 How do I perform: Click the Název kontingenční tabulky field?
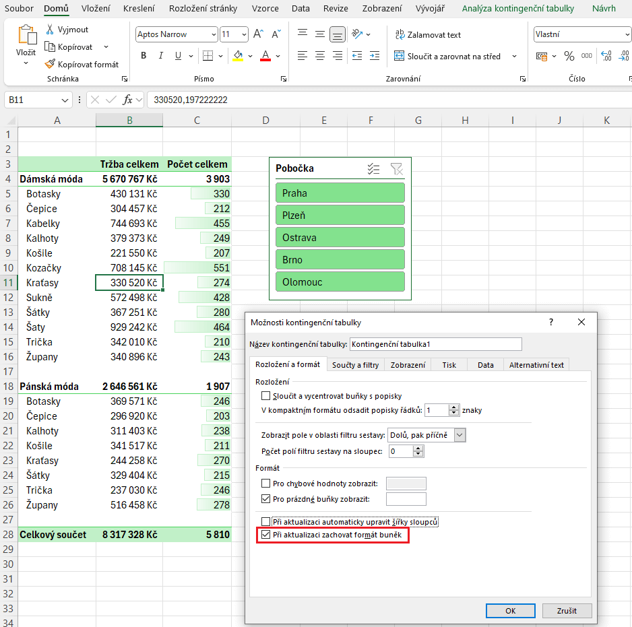pyautogui.click(x=435, y=344)
